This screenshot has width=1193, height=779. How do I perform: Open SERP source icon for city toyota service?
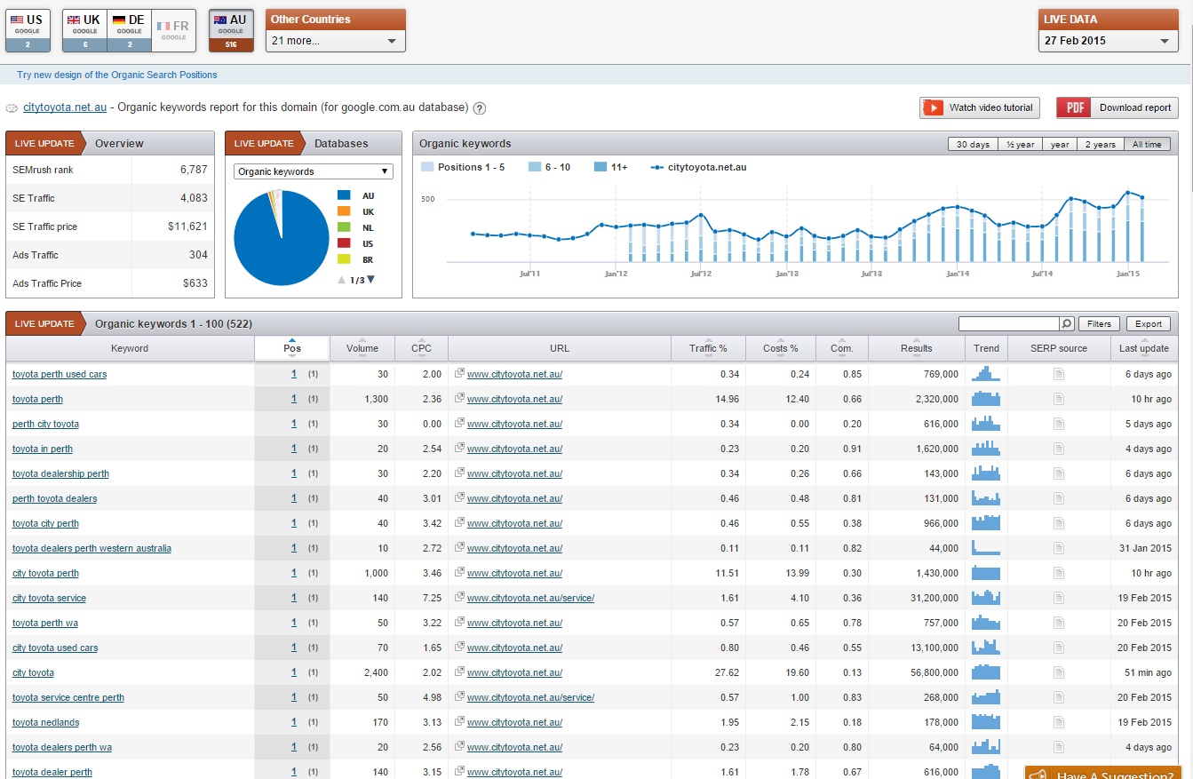1058,598
